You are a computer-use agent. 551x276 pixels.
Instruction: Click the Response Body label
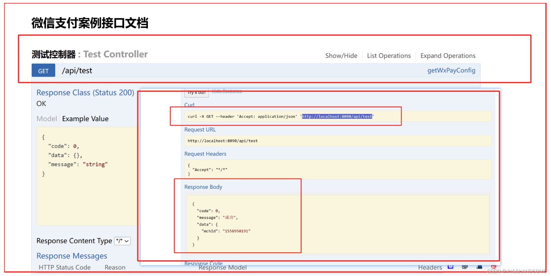pyautogui.click(x=203, y=187)
